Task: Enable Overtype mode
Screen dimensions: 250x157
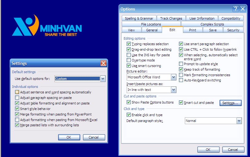Action: [129, 60]
